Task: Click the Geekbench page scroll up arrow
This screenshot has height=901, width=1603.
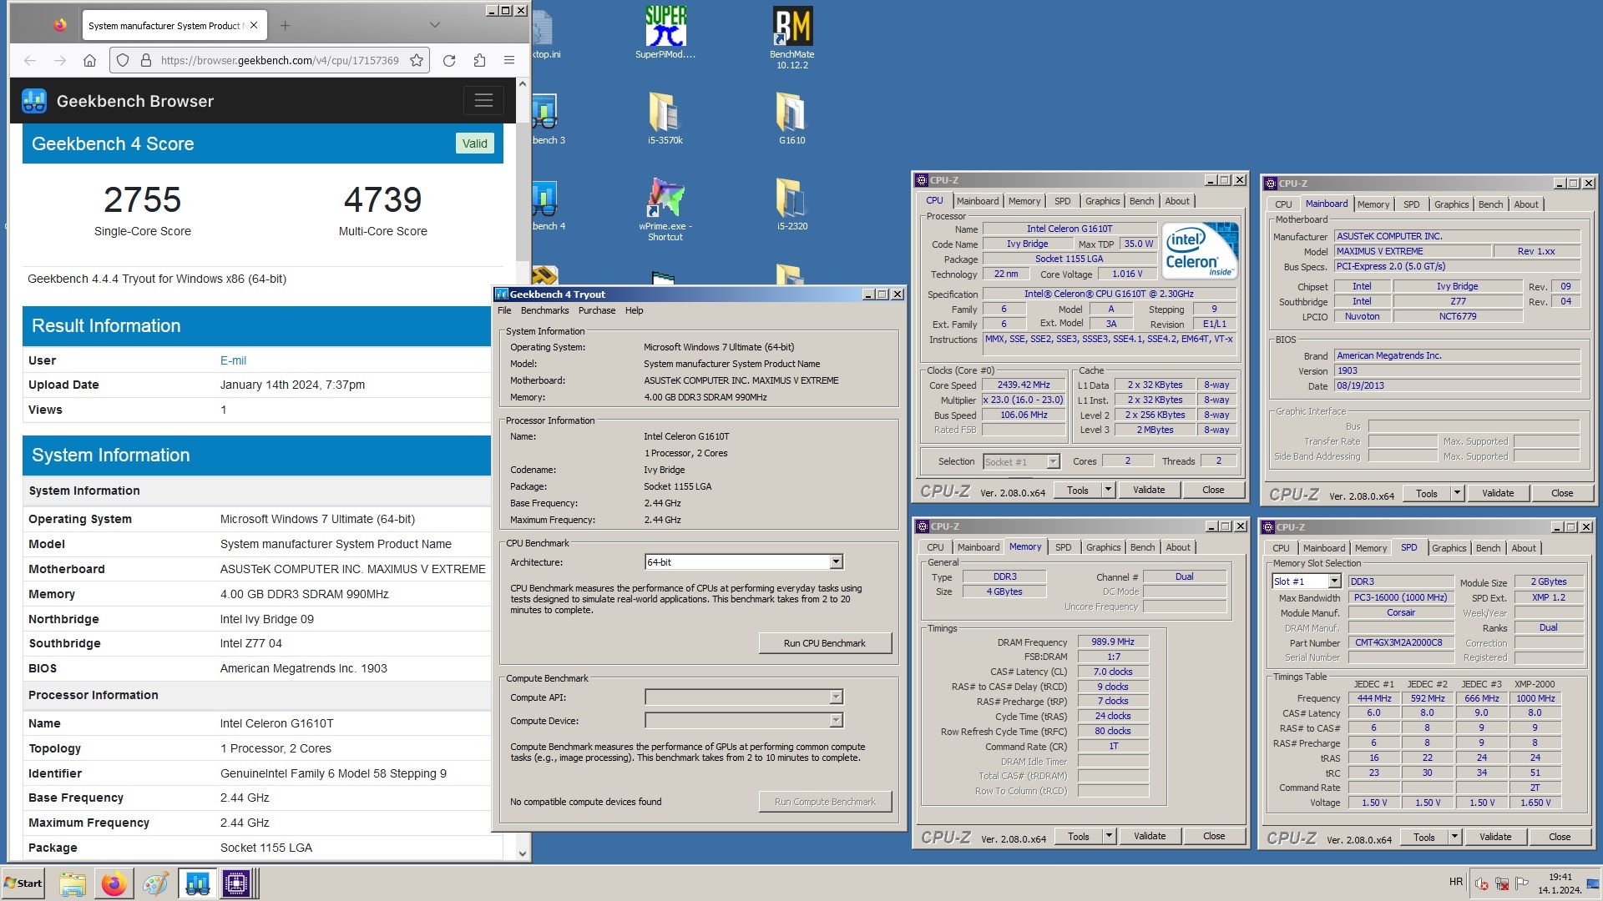Action: [523, 83]
